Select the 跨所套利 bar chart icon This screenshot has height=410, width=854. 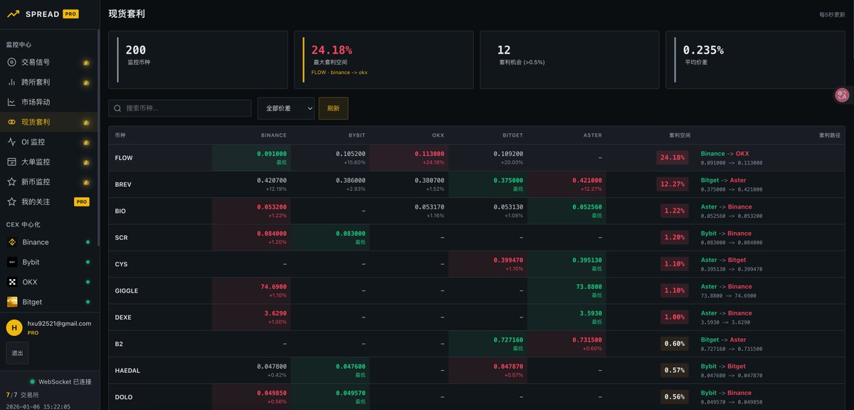[x=11, y=82]
